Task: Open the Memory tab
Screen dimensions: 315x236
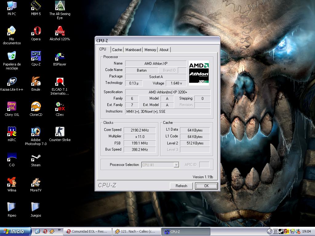Action: pos(150,50)
